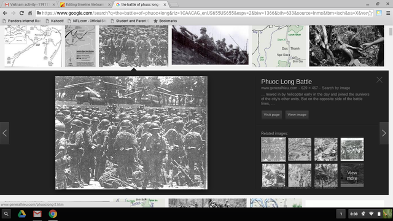Open the browser home page
Image resolution: width=393 pixels, height=221 pixels.
[x=30, y=13]
